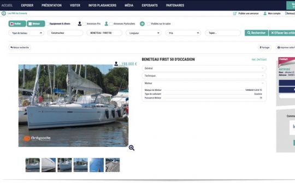
Task: Expand the Général section
Action: pyautogui.click(x=204, y=68)
